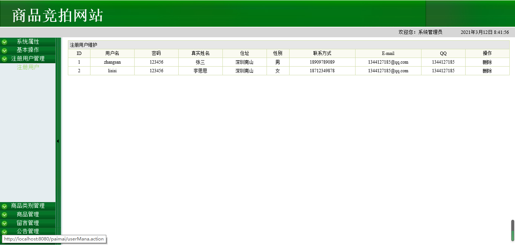Click the 操作 column header
The width and height of the screenshot is (515, 245).
point(487,53)
